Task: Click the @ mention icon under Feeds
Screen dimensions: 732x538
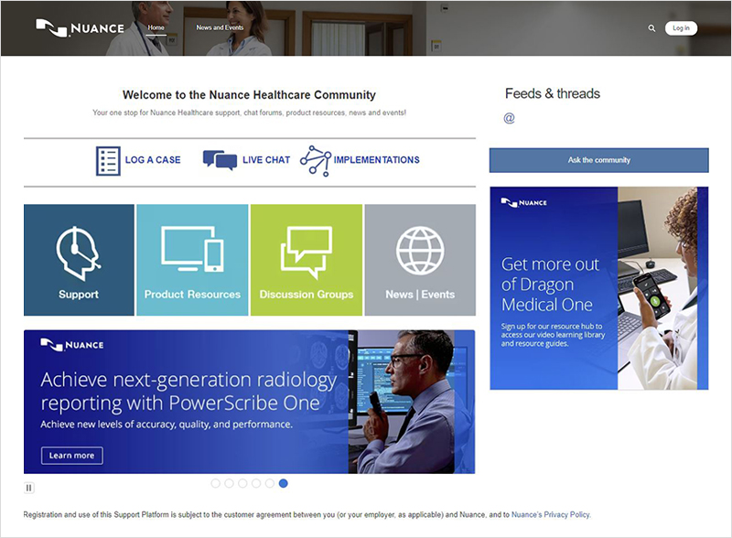Action: pos(509,118)
